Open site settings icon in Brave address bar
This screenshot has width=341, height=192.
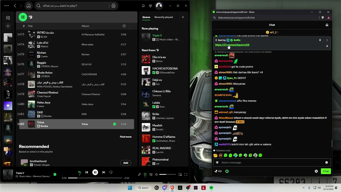(214, 18)
